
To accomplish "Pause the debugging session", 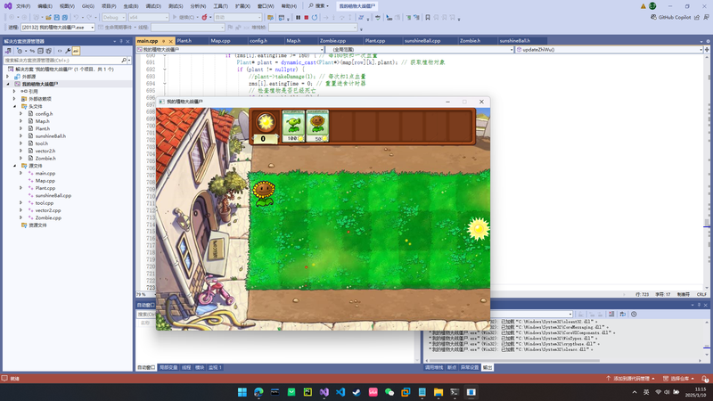I will click(297, 17).
